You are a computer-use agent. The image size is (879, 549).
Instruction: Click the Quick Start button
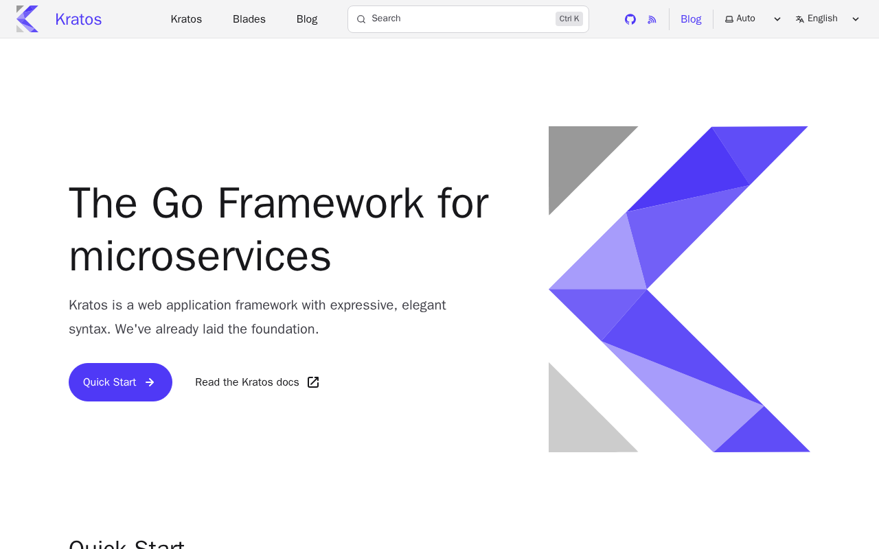click(x=120, y=382)
